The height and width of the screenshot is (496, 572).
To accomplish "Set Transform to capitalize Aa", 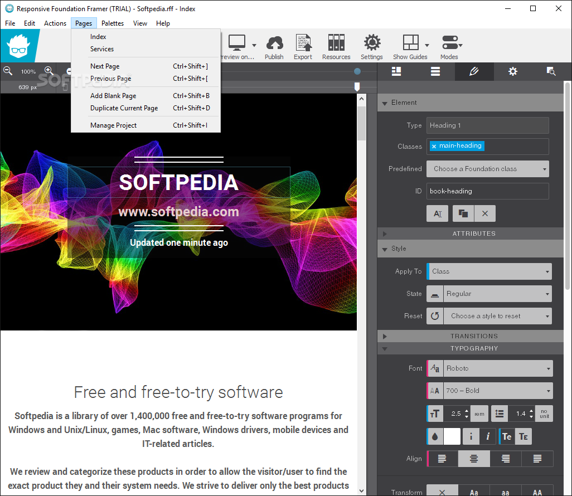I will coord(474,491).
